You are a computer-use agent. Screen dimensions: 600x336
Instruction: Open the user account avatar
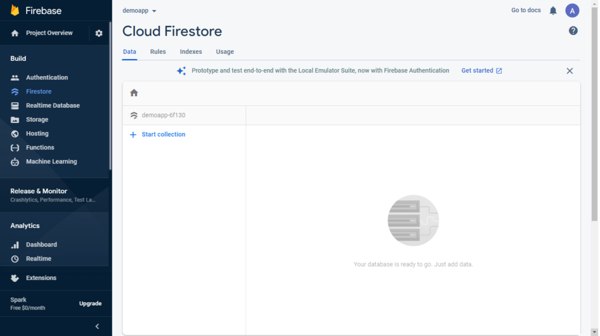tap(572, 11)
